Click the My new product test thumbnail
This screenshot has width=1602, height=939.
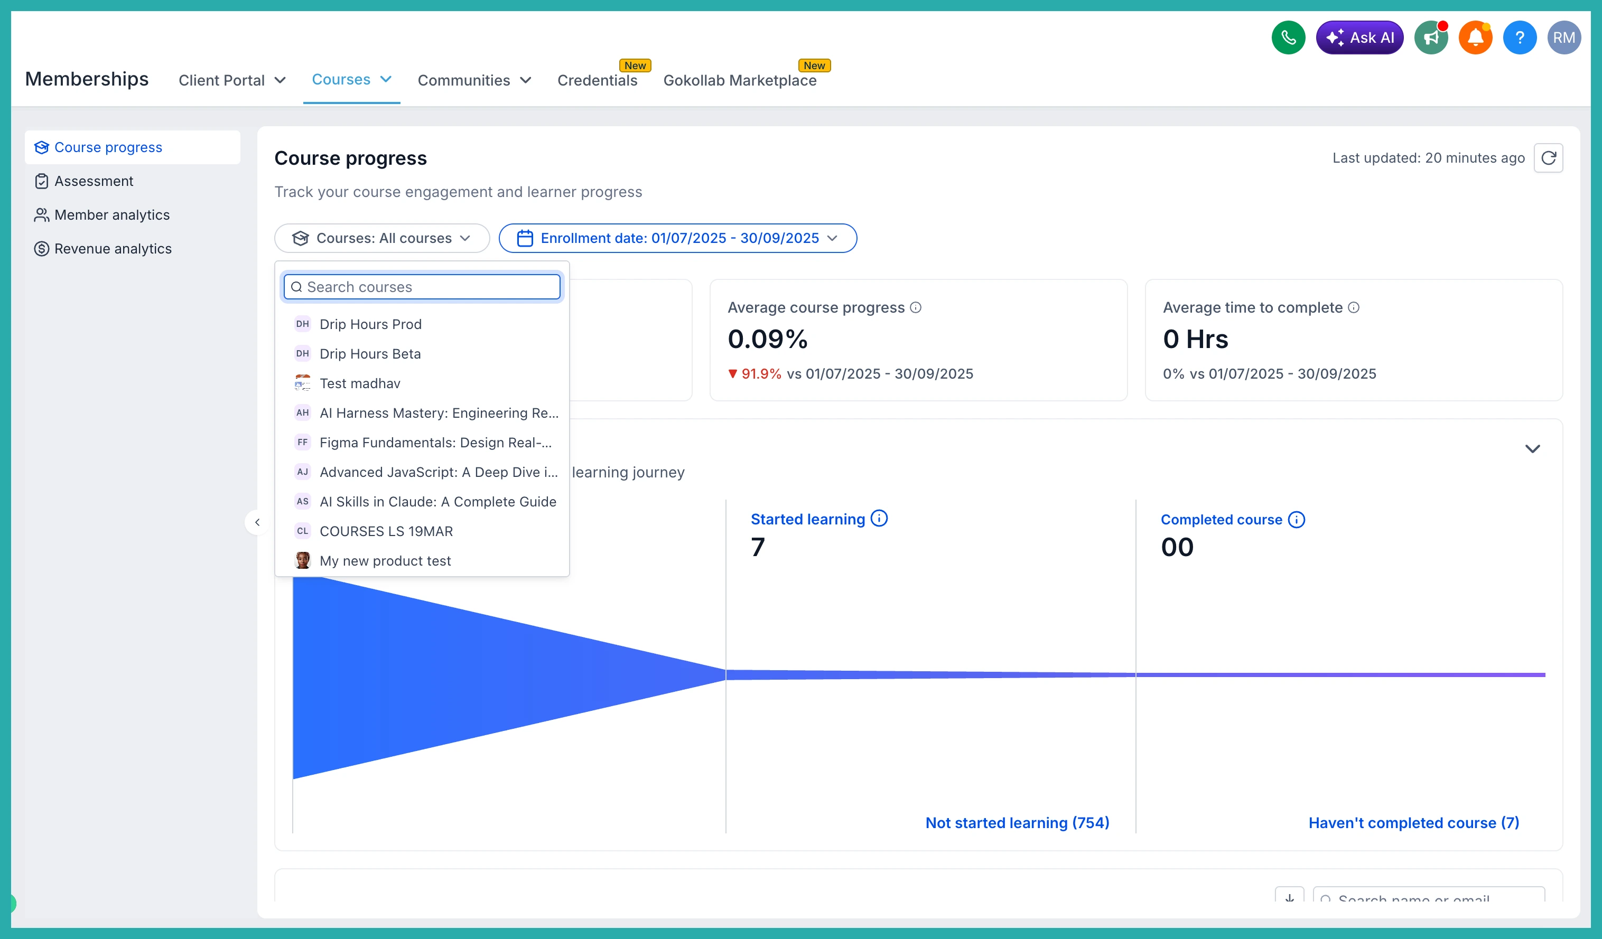[303, 560]
